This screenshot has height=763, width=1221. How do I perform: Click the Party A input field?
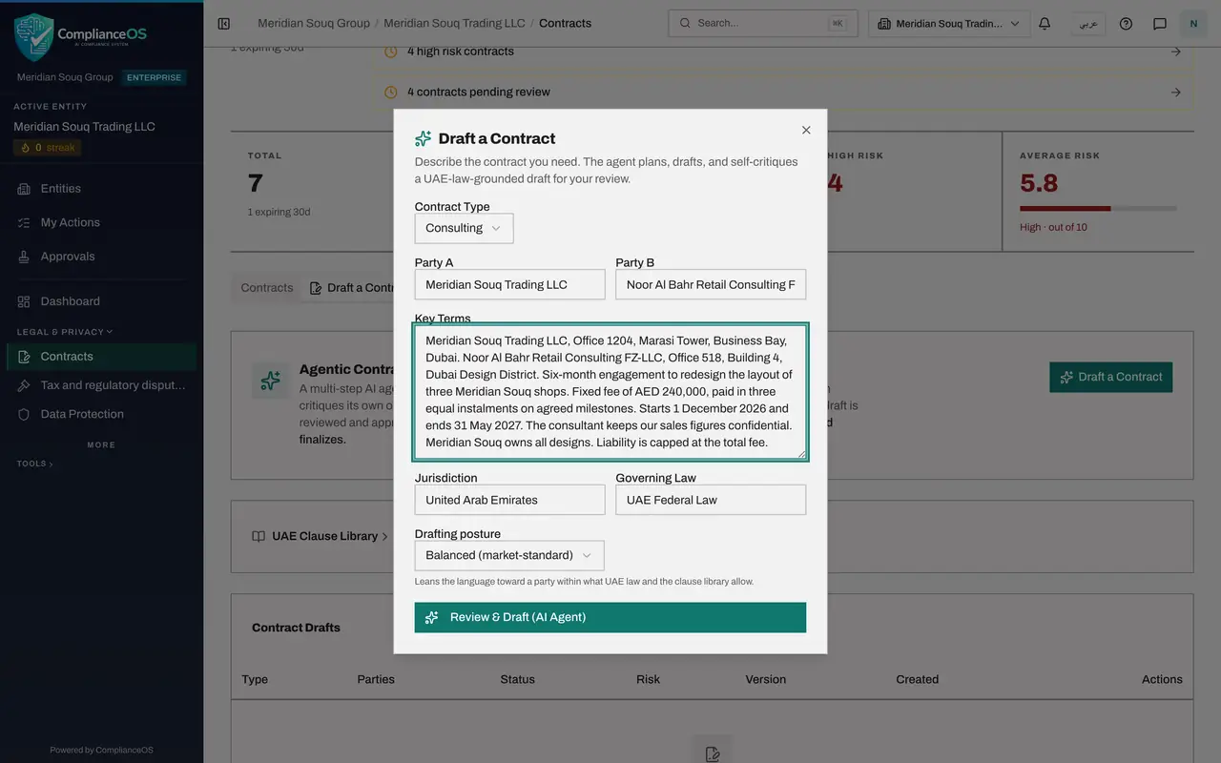[x=509, y=284]
